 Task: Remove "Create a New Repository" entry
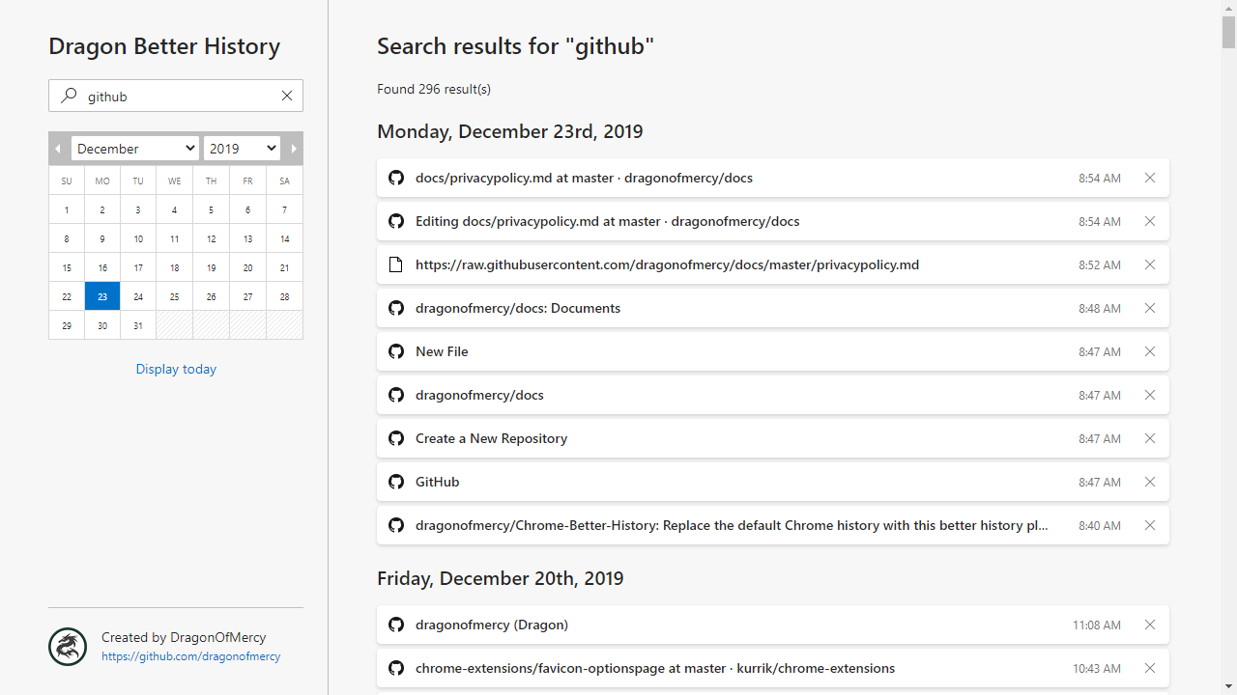click(x=1150, y=438)
